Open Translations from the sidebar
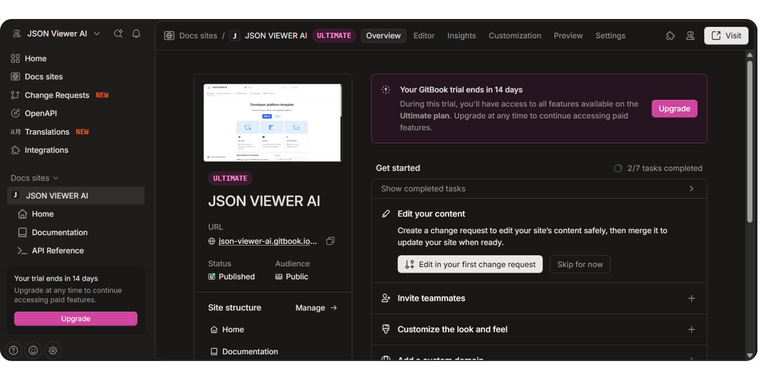 (48, 132)
